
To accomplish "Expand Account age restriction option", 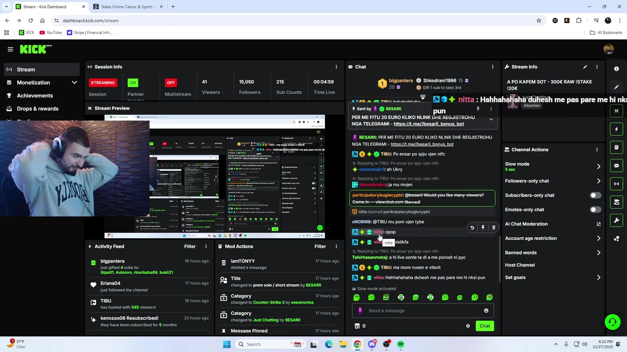I will click(599, 239).
